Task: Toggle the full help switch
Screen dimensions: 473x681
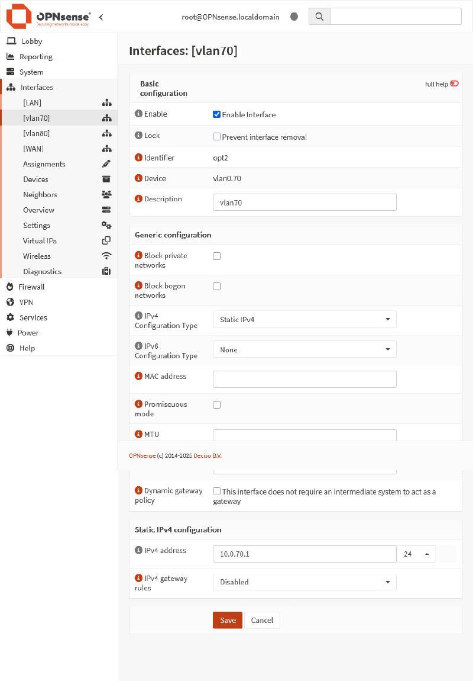Action: [454, 84]
